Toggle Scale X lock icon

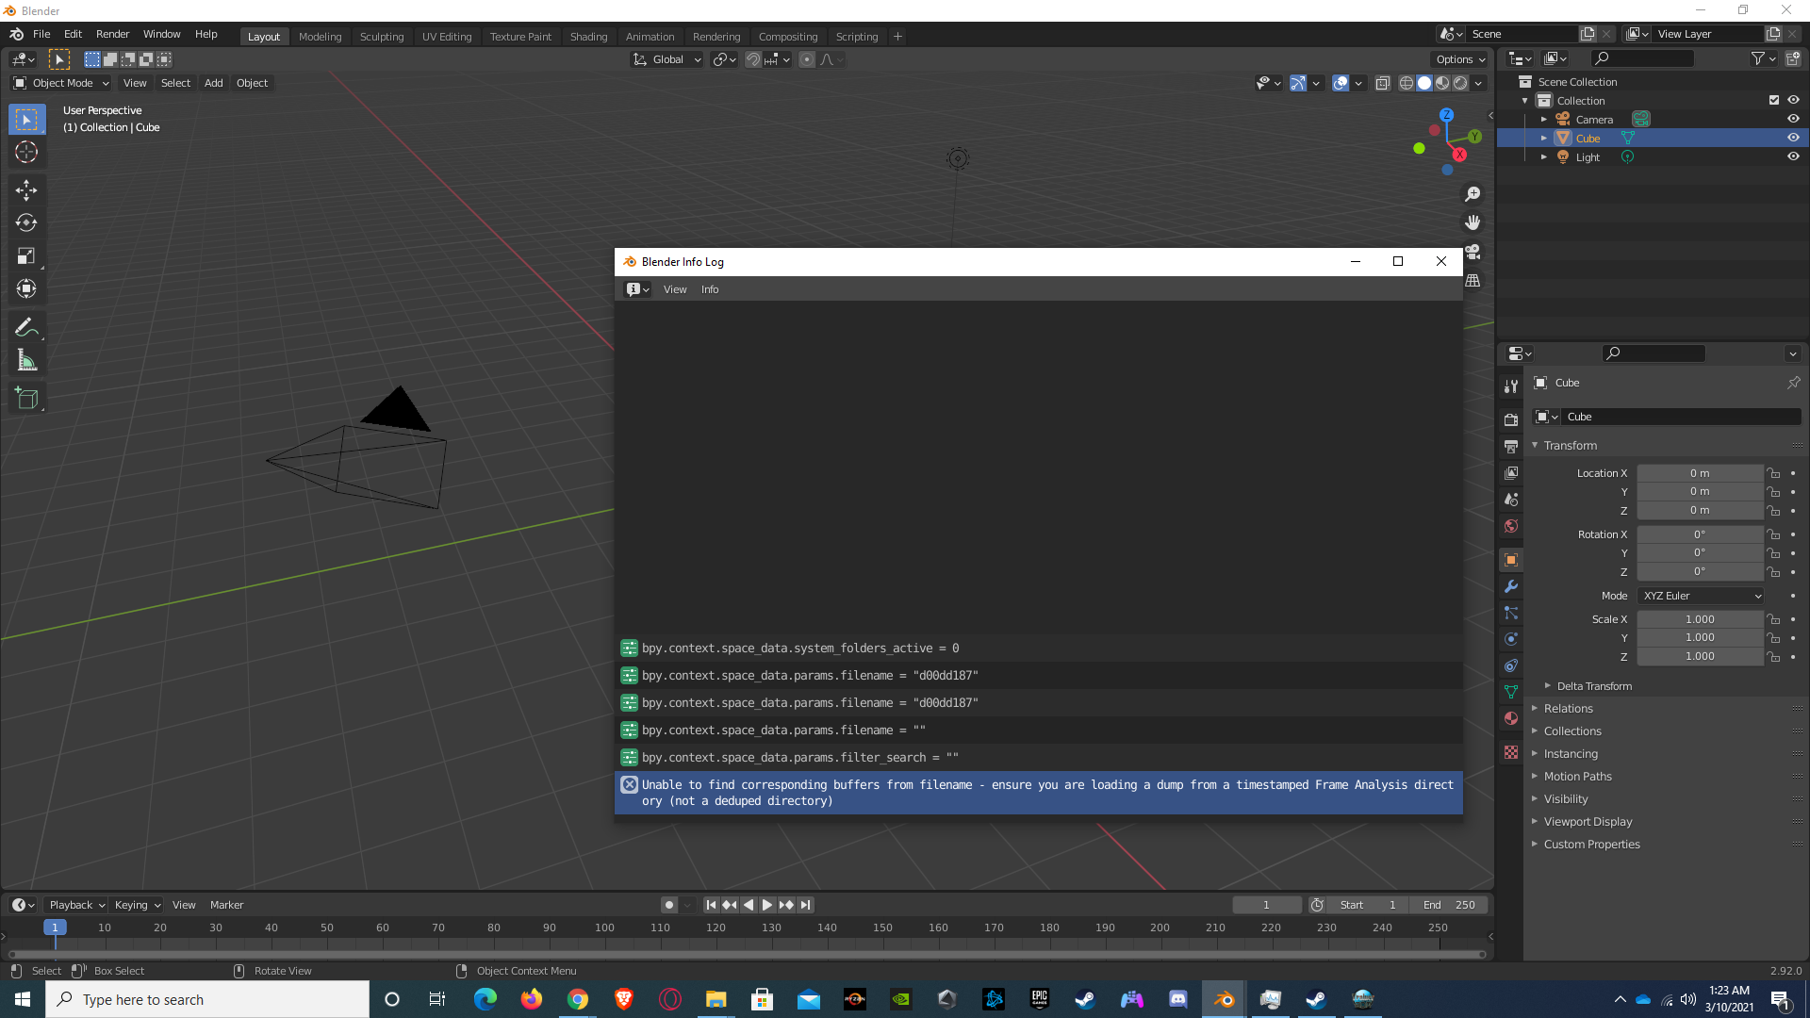(1773, 619)
